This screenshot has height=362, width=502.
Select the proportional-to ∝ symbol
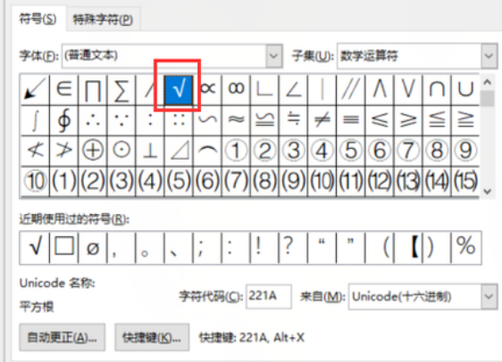click(x=207, y=89)
